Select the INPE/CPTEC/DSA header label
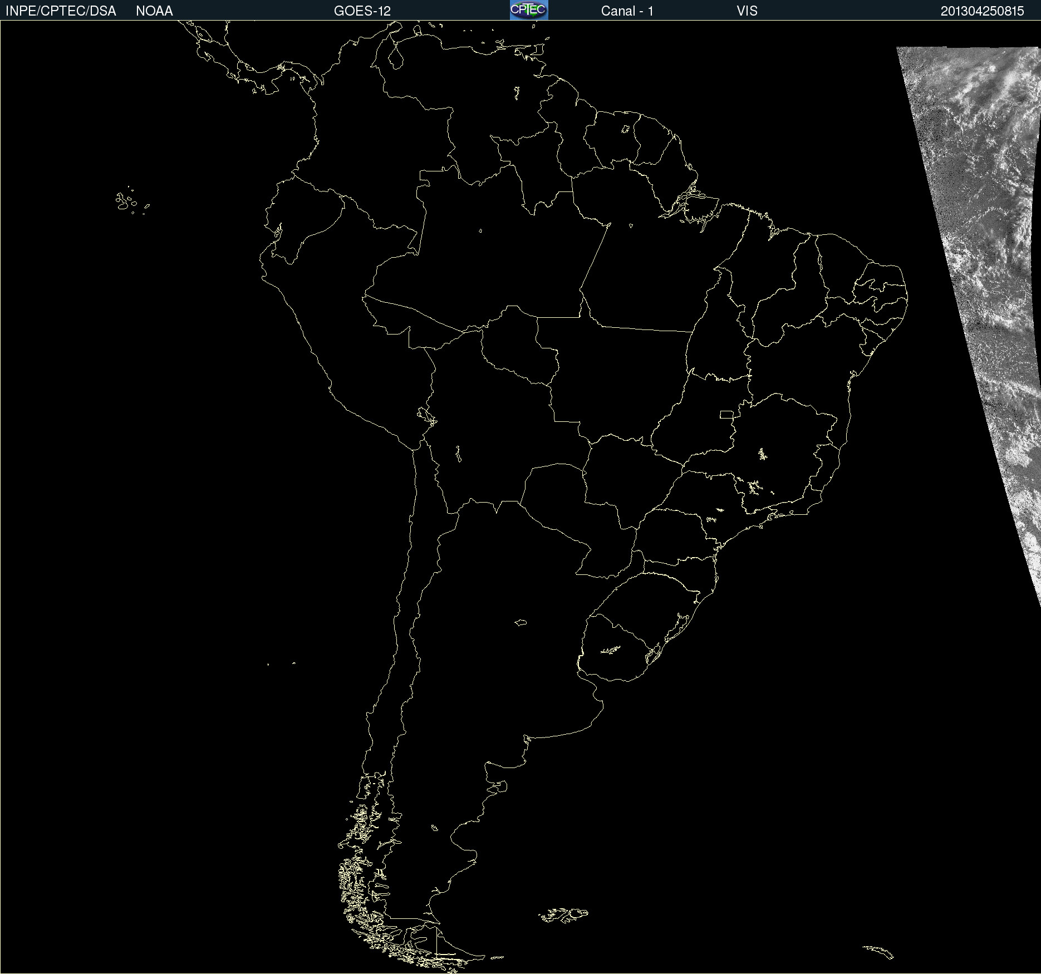 coord(61,11)
